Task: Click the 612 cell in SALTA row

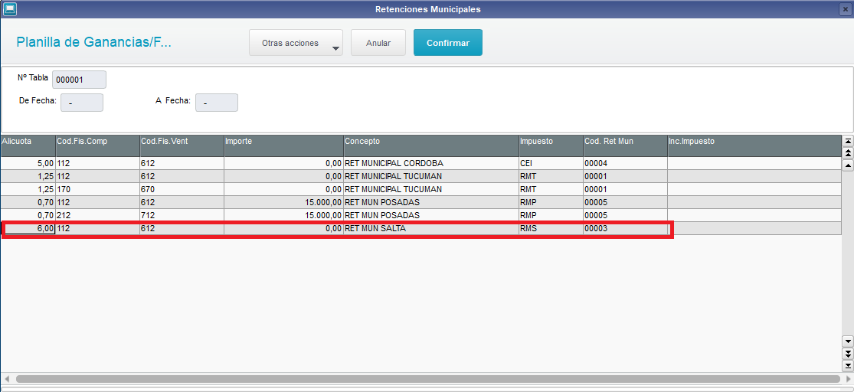Action: (182, 229)
